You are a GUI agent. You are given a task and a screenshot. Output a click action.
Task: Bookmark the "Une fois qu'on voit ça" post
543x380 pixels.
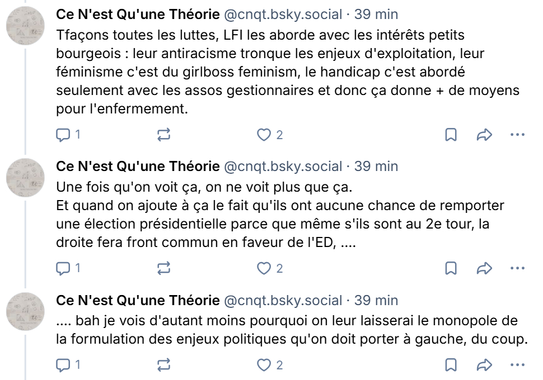coord(451,269)
